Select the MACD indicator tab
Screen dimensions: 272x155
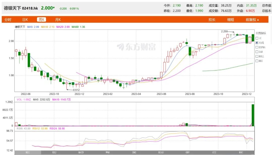point(81,152)
